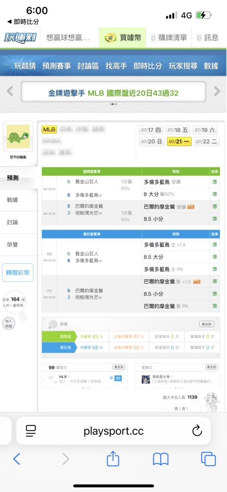Tap the green turtle avatar
The width and height of the screenshot is (227, 492).
[18, 136]
